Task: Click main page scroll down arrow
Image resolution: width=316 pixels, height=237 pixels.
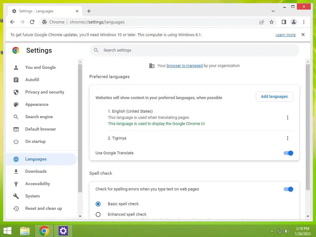Action: (308, 216)
